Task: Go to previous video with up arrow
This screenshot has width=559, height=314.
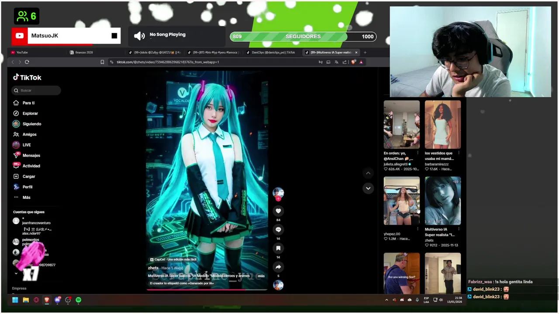Action: click(368, 173)
